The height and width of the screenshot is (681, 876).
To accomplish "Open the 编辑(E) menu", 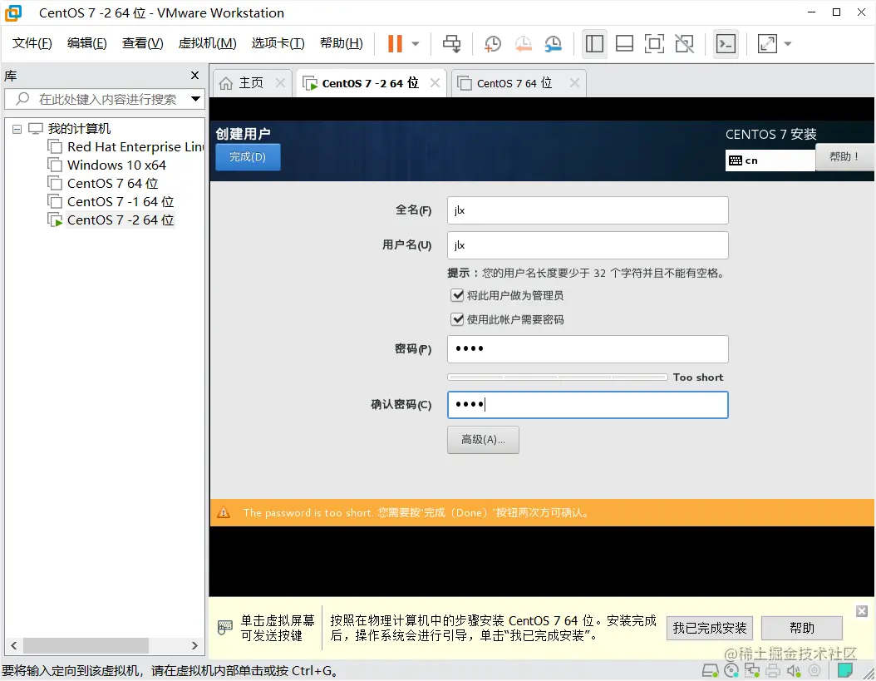I will click(x=86, y=43).
